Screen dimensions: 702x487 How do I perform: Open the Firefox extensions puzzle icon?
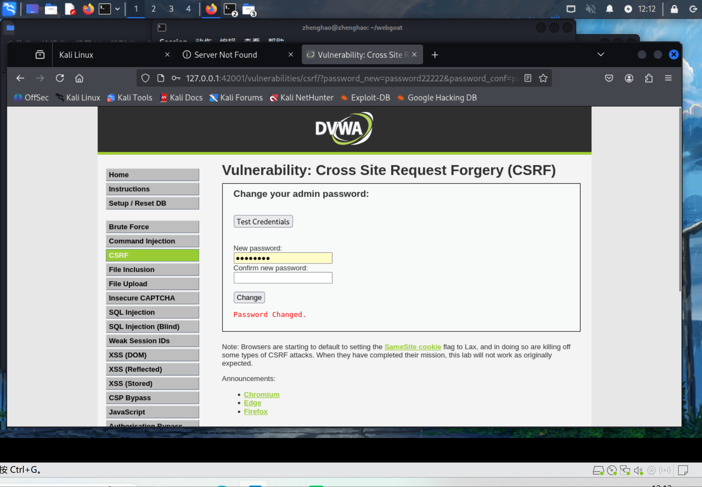point(649,78)
